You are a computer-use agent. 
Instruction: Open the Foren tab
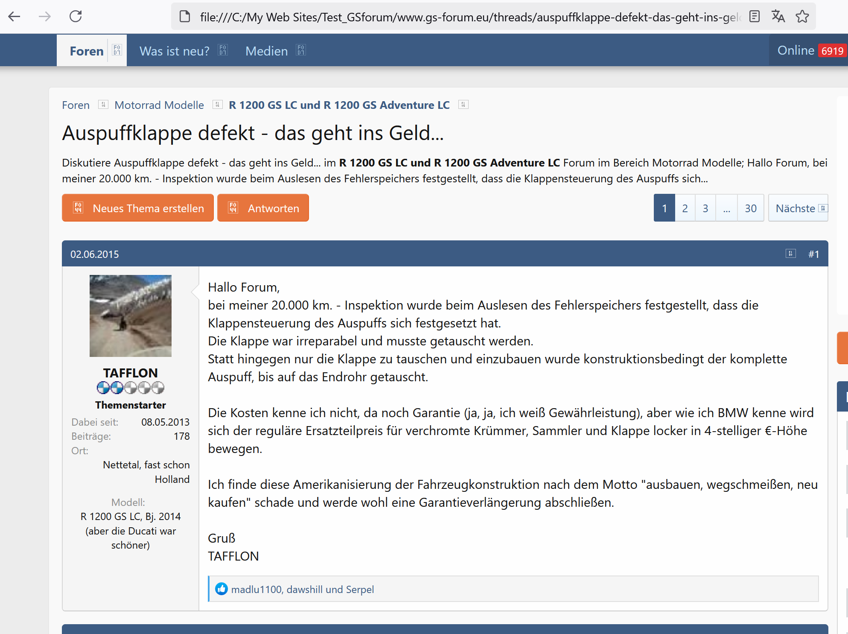(x=87, y=51)
